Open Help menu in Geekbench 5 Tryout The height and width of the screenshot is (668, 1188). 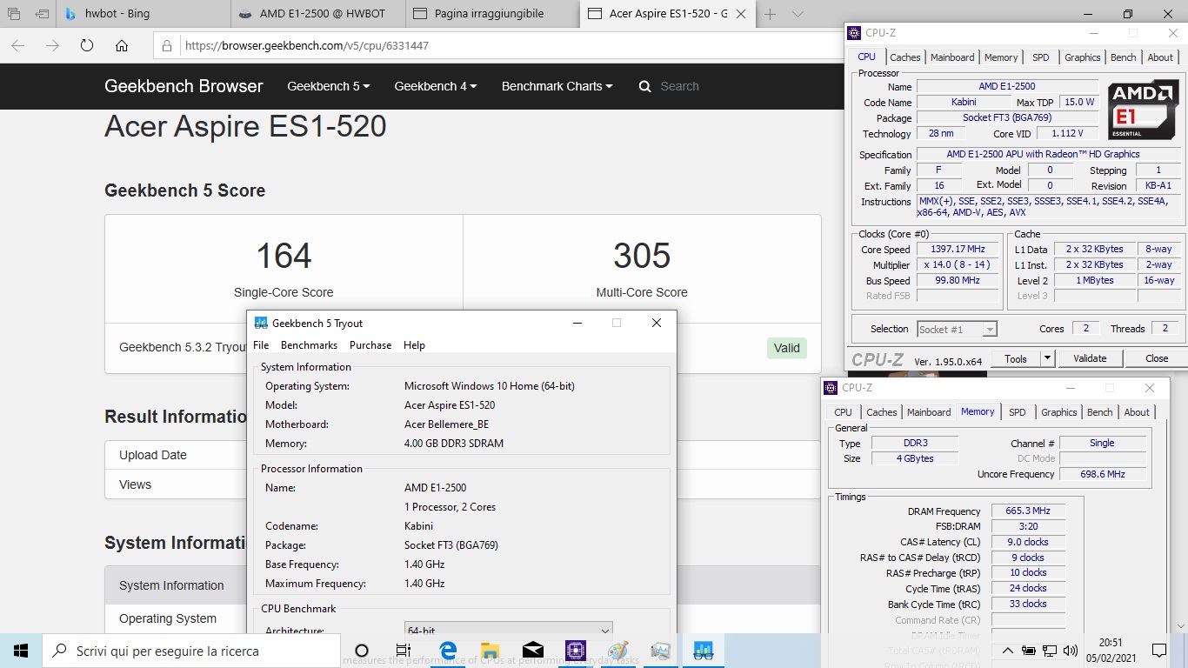tap(414, 345)
